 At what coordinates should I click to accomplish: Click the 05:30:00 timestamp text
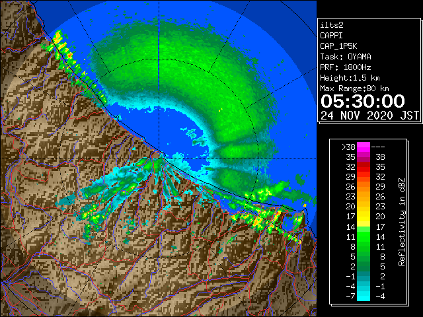tap(363, 101)
